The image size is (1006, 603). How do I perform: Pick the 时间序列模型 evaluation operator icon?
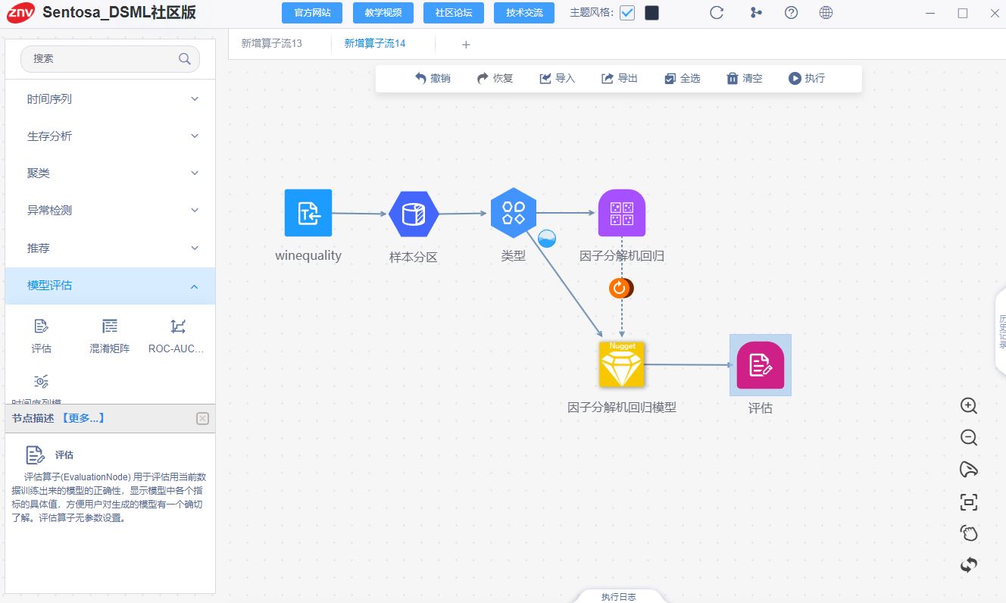42,381
